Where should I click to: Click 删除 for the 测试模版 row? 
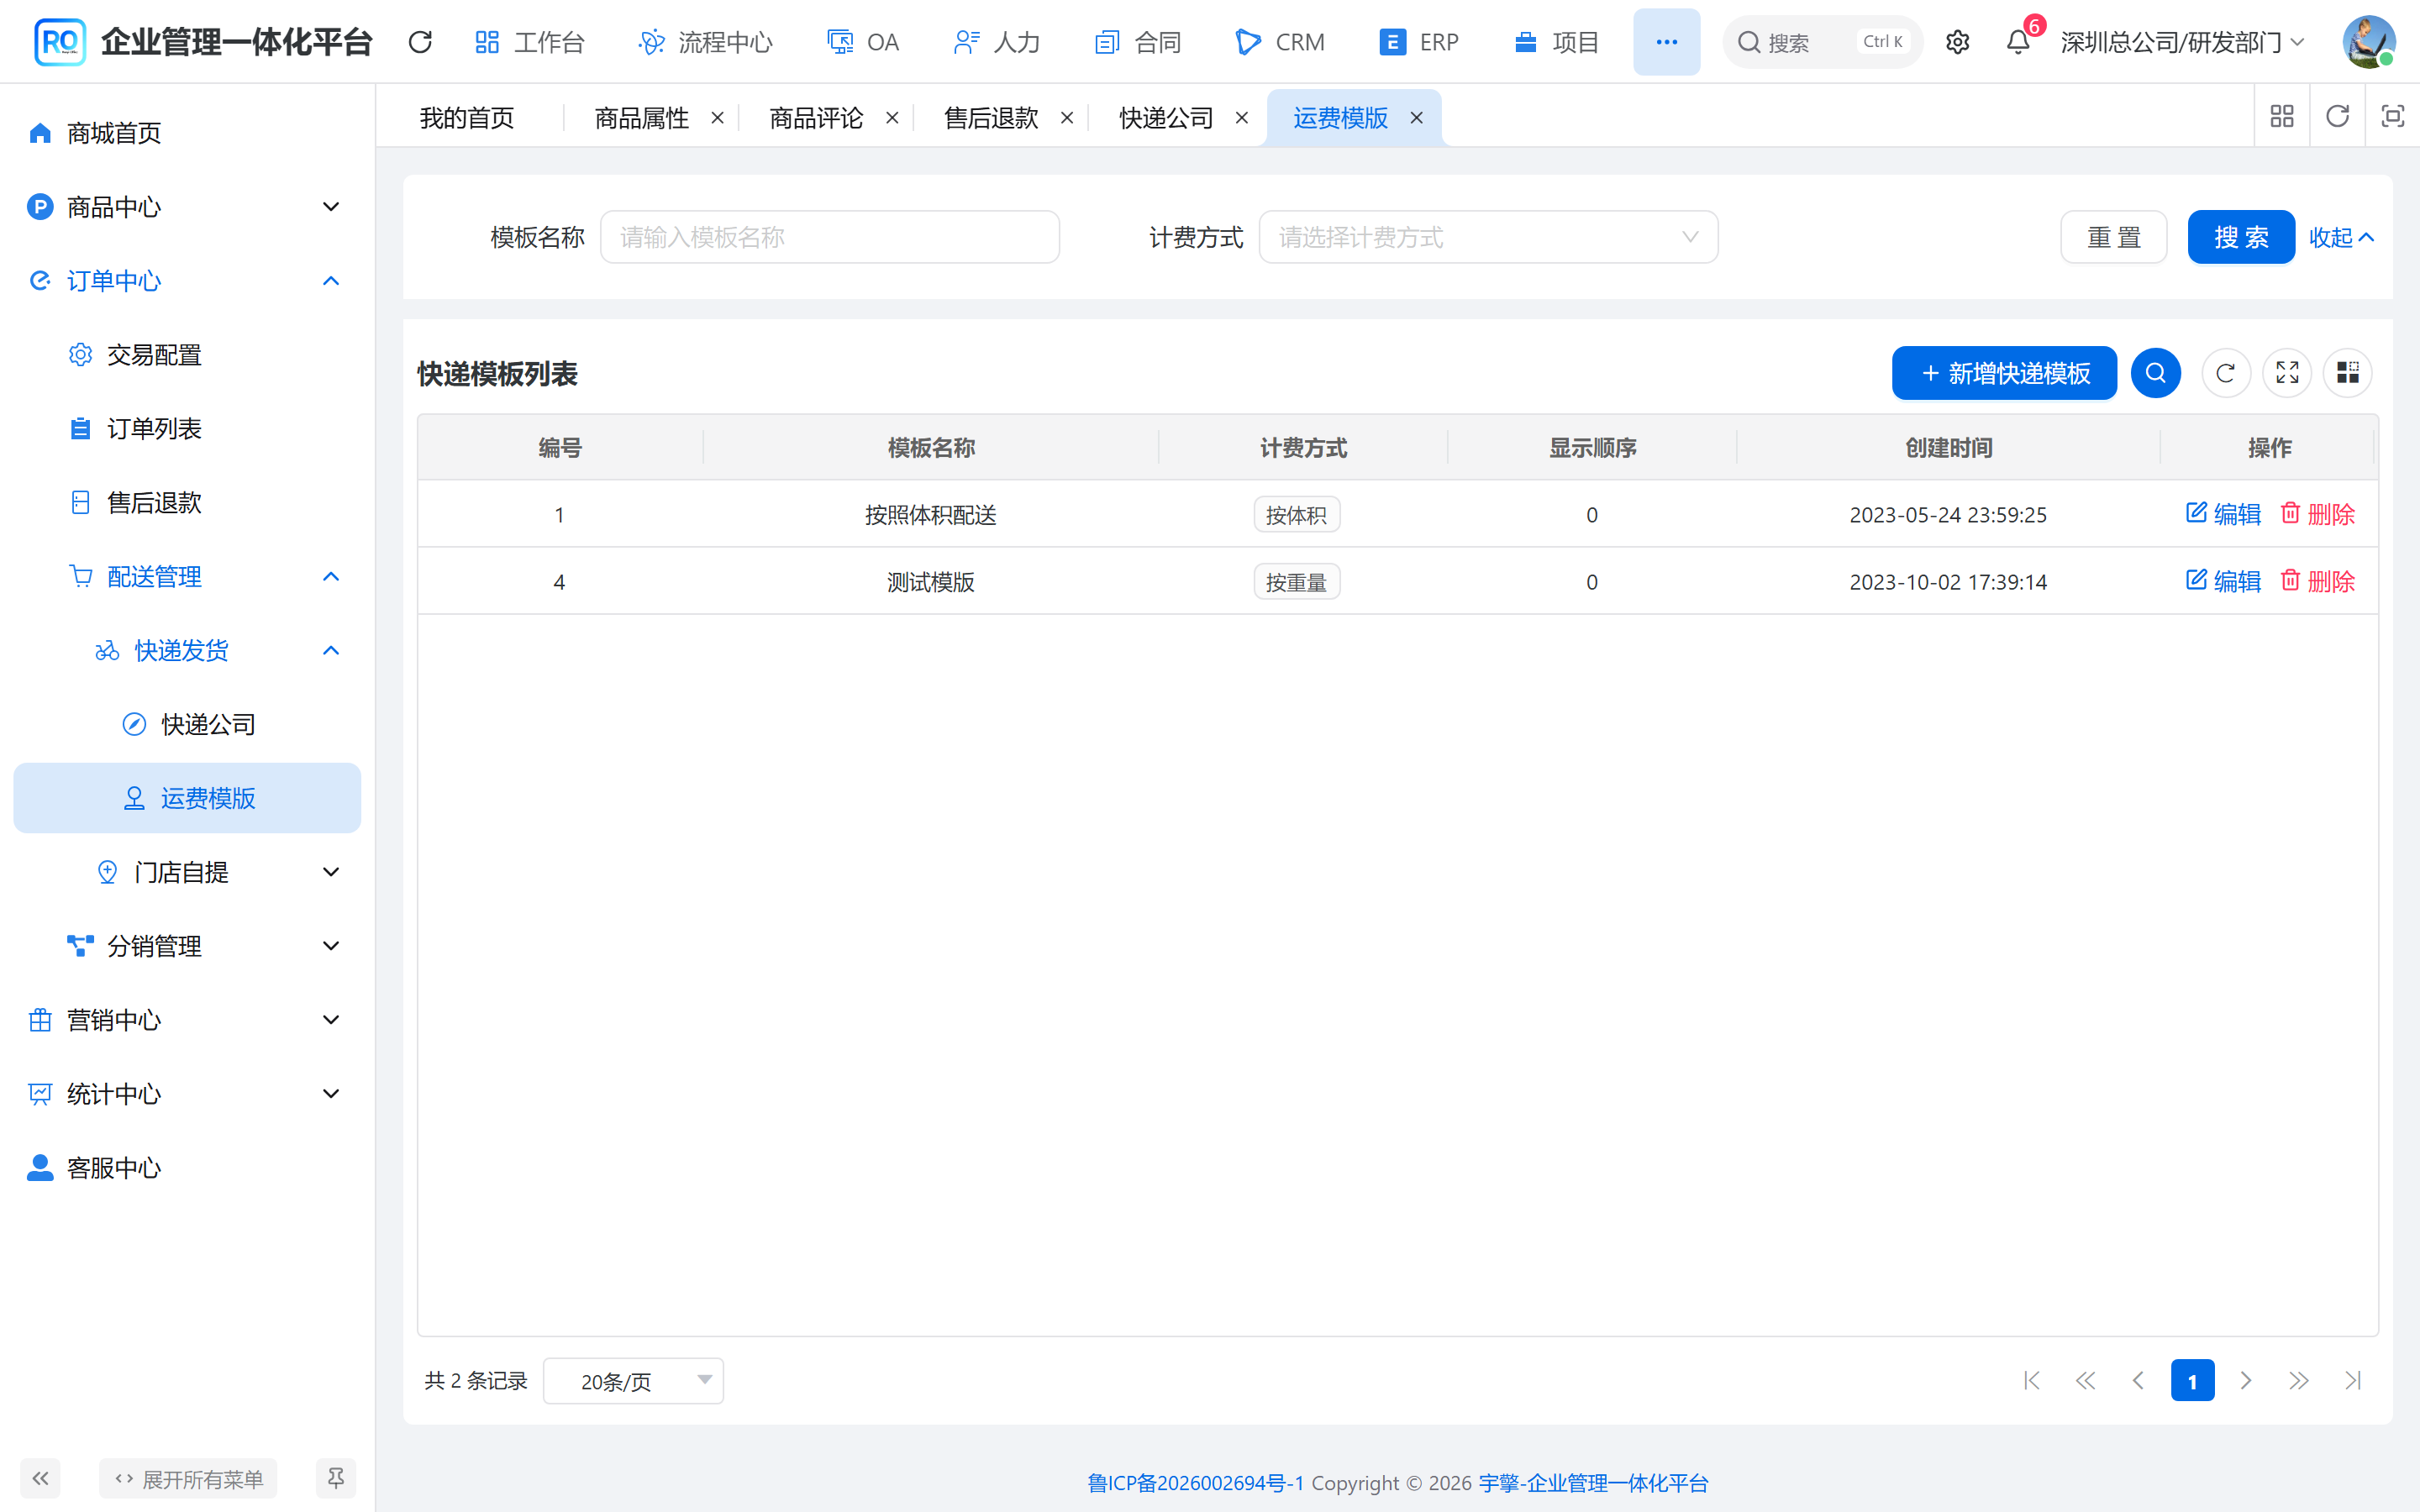2317,581
